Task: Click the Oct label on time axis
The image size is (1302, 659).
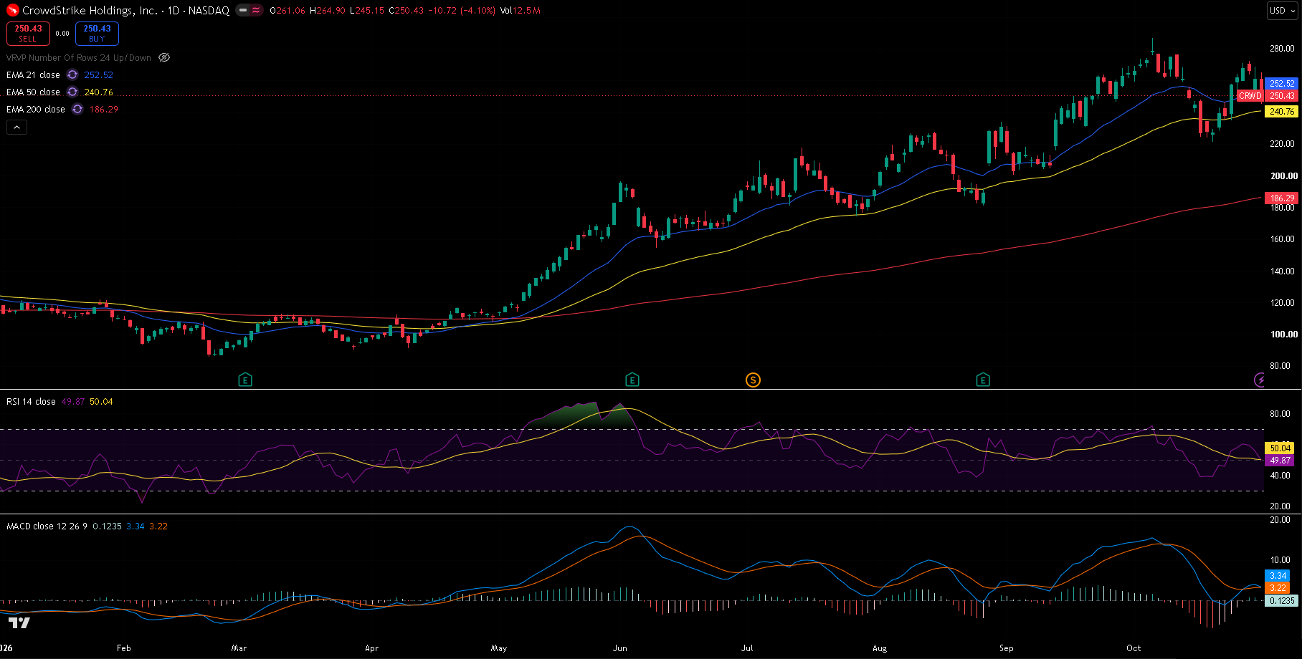Action: point(1134,648)
